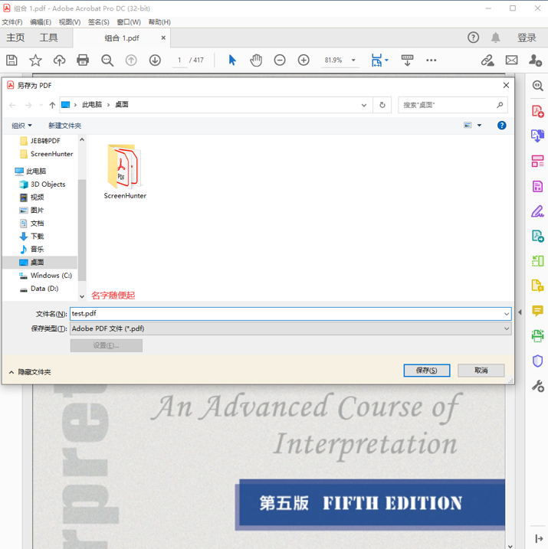Open dialog help blue question icon
This screenshot has height=549, width=548.
502,126
